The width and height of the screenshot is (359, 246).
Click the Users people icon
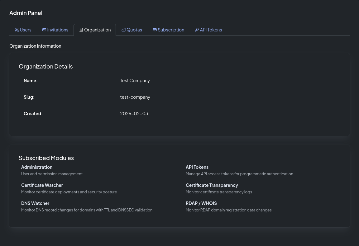pyautogui.click(x=17, y=30)
